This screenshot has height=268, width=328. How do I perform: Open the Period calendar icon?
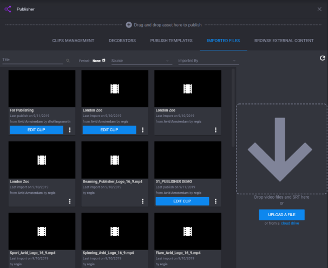tap(104, 60)
